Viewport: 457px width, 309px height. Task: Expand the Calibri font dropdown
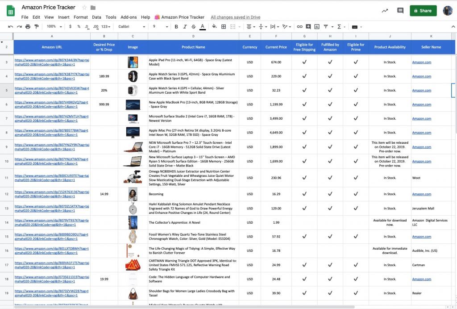point(132,27)
